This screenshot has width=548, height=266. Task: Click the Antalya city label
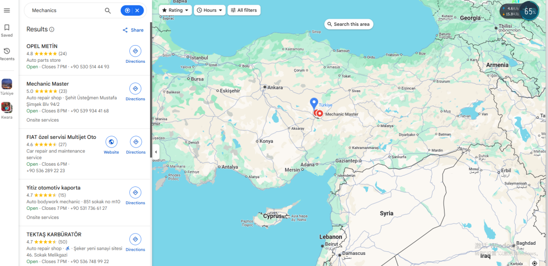pos(230,167)
